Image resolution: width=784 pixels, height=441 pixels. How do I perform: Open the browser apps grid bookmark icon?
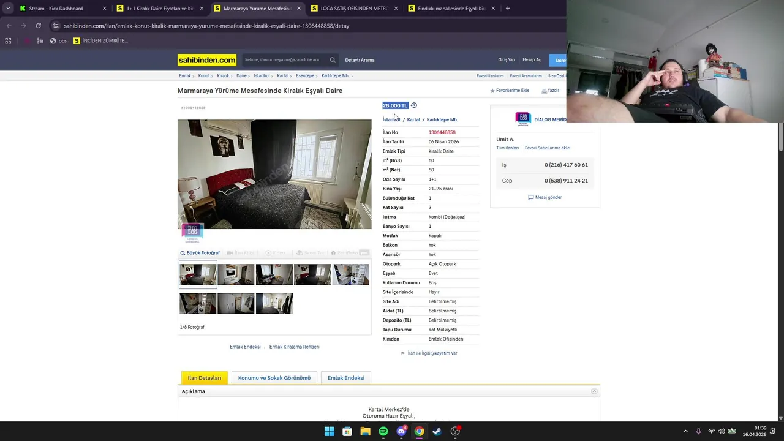point(8,41)
